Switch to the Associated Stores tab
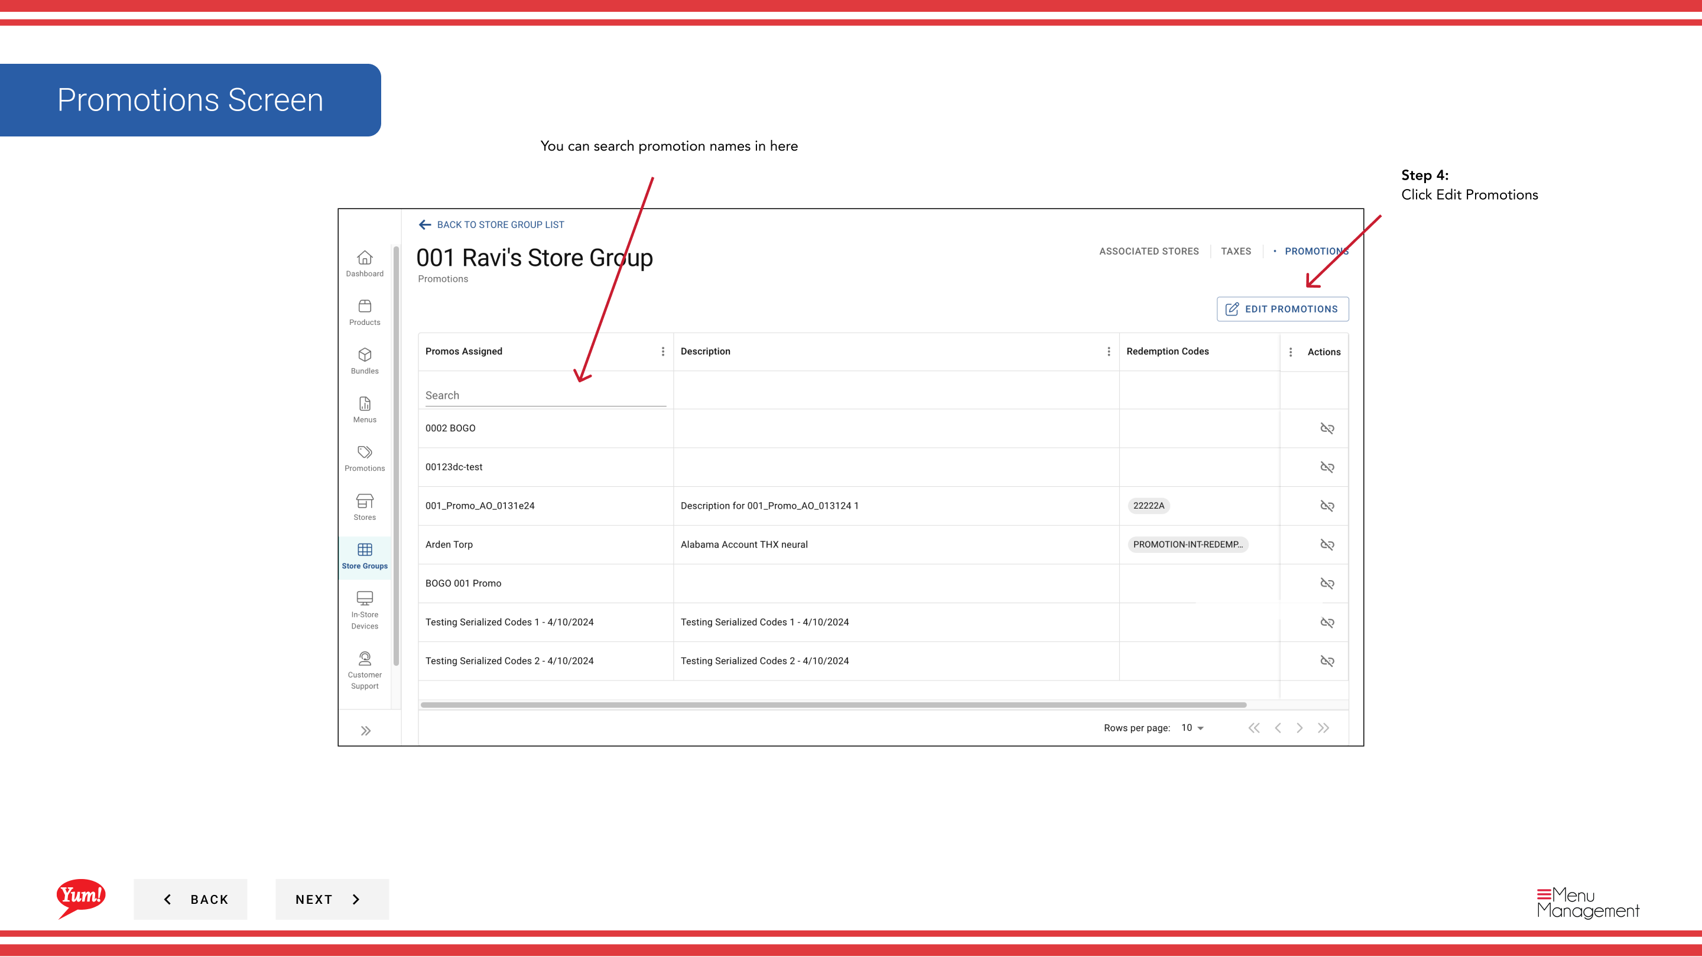This screenshot has height=957, width=1702. [x=1149, y=252]
